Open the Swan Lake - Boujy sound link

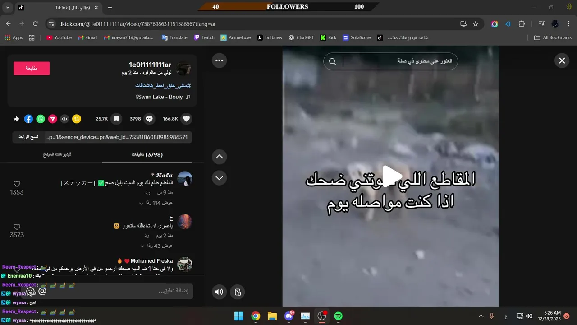click(163, 97)
